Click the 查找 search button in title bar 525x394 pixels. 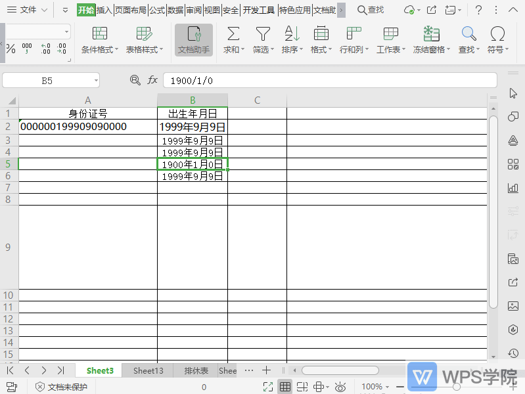pos(371,10)
